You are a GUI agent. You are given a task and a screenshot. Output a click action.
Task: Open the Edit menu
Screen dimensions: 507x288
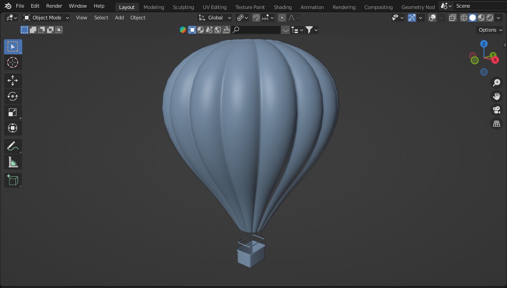[x=35, y=6]
